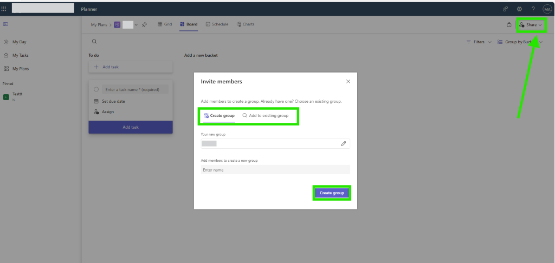The width and height of the screenshot is (555, 263).
Task: Open the MA account avatar
Action: point(547,9)
